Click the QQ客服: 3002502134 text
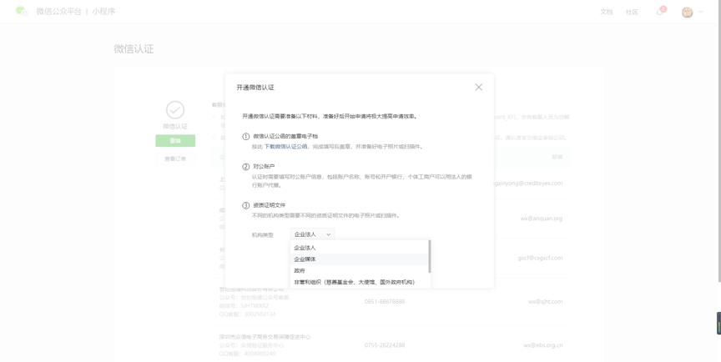The image size is (721, 362). click(247, 314)
